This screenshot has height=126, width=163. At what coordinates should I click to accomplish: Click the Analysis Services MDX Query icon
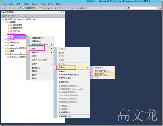[41, 8]
